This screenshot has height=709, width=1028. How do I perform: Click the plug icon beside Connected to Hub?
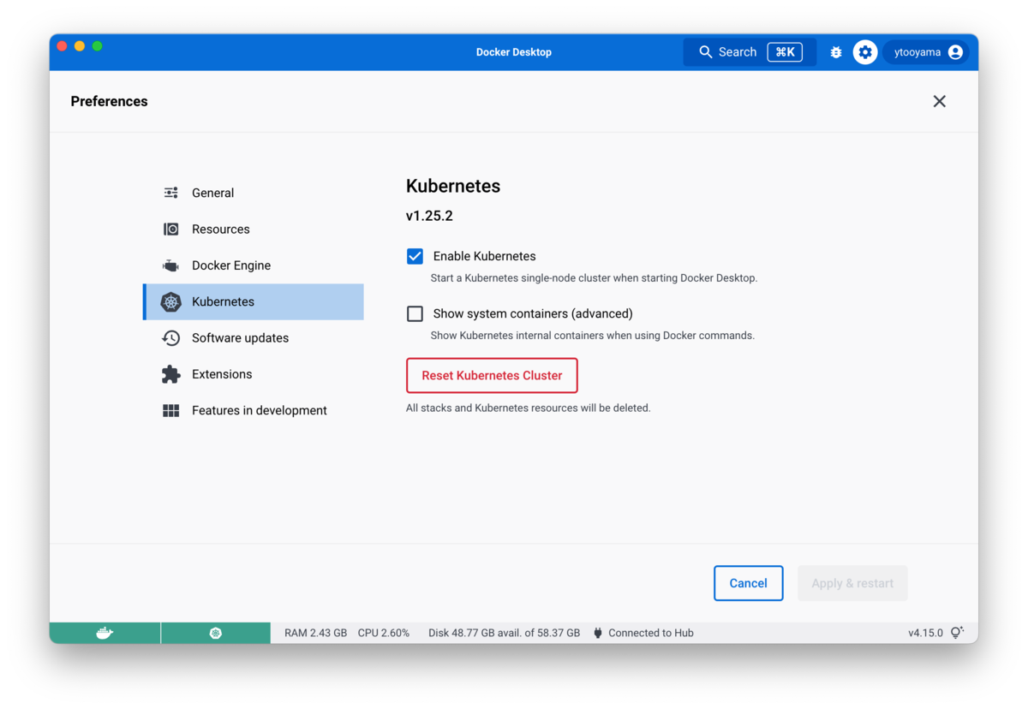coord(598,633)
